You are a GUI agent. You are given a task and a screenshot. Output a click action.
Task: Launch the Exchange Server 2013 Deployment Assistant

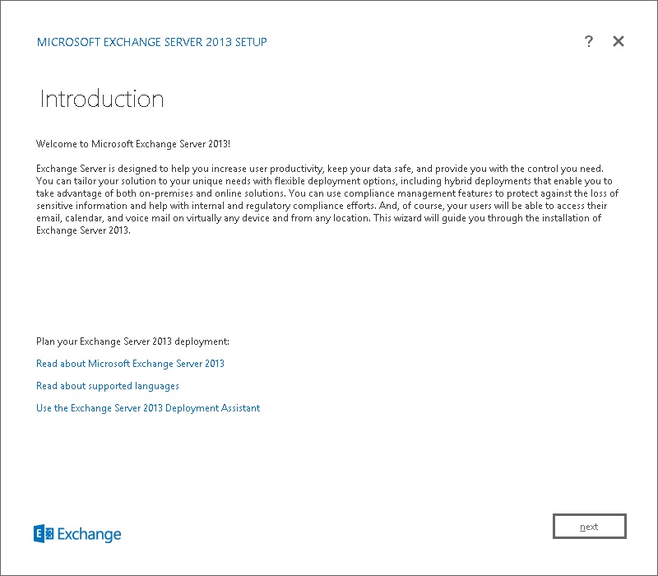coord(146,407)
